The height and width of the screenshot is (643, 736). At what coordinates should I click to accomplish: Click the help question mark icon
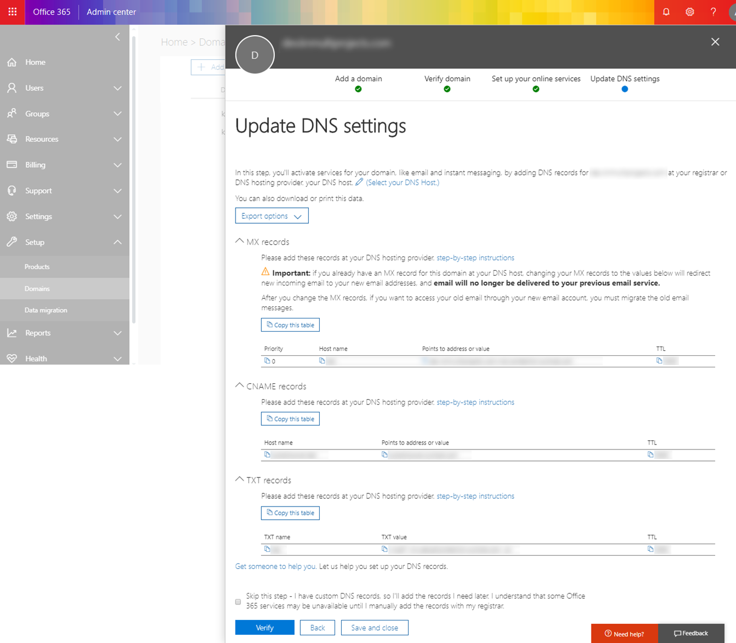point(713,12)
